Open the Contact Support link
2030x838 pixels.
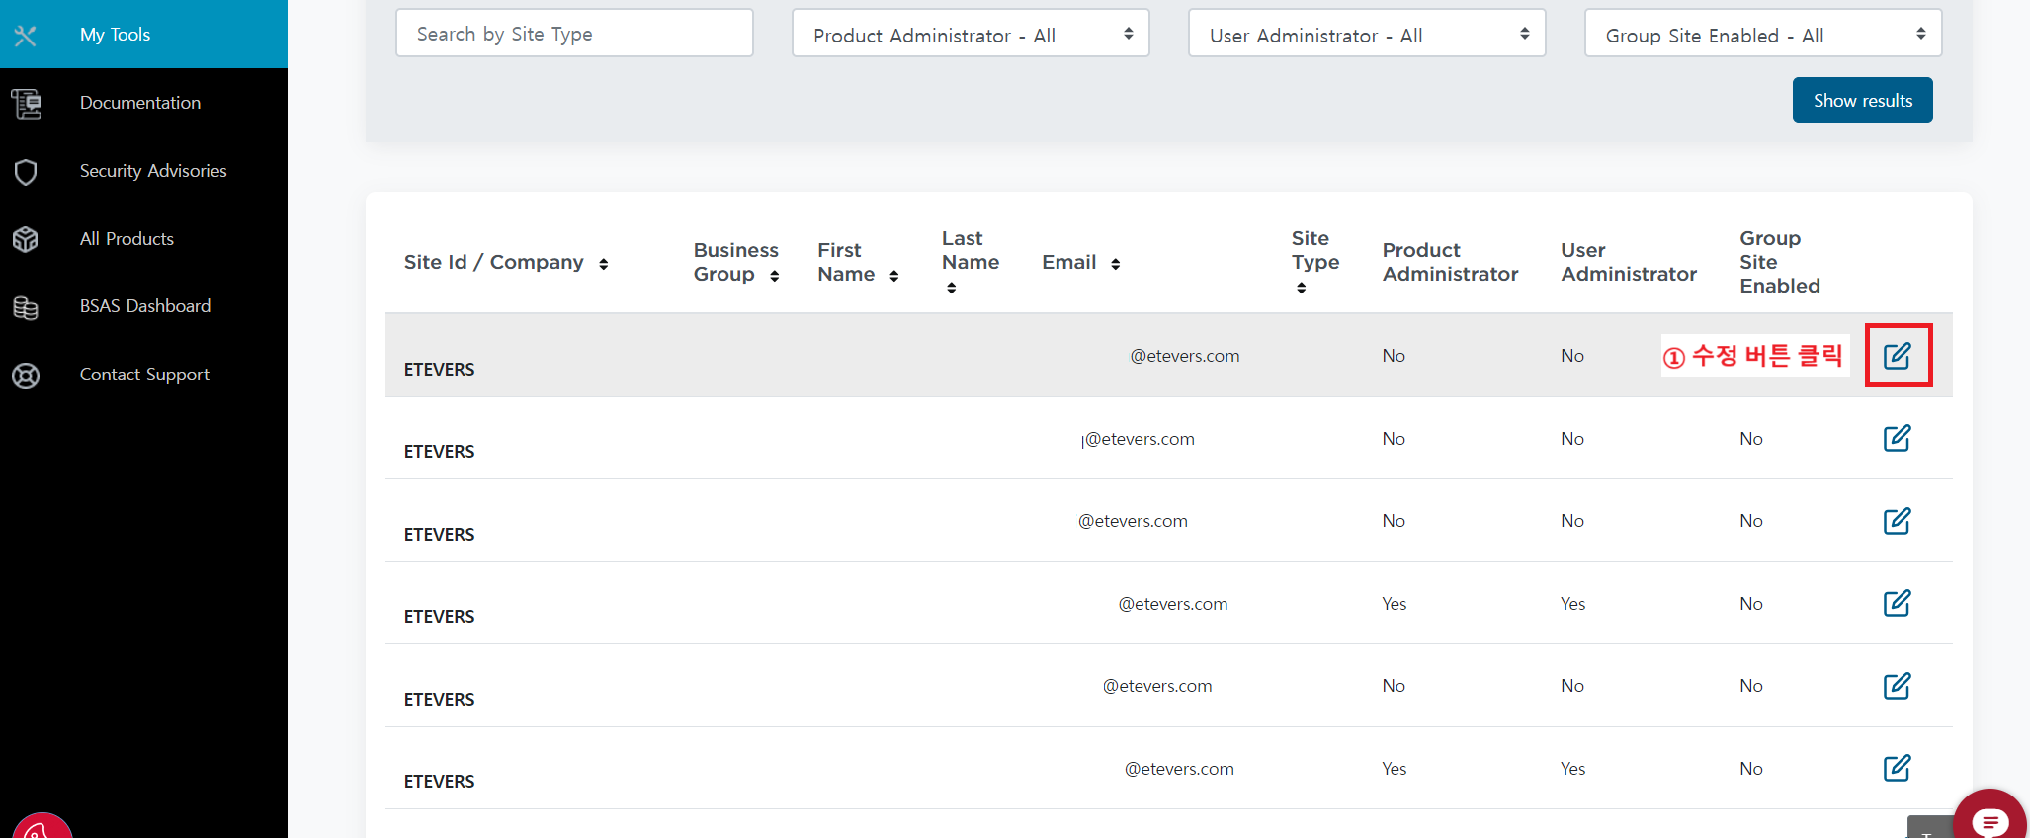[144, 375]
